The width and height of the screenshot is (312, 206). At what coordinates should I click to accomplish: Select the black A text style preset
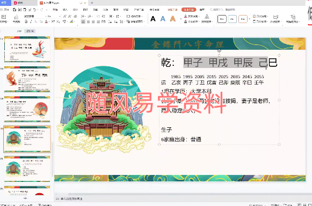(153, 19)
